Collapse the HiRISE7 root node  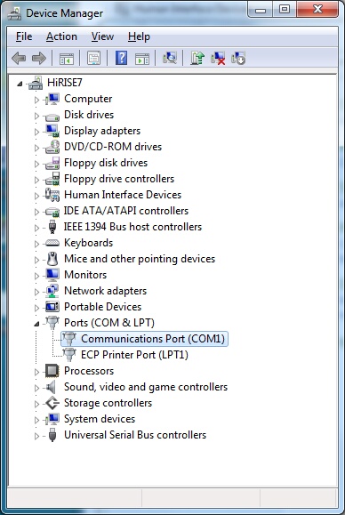coord(20,84)
